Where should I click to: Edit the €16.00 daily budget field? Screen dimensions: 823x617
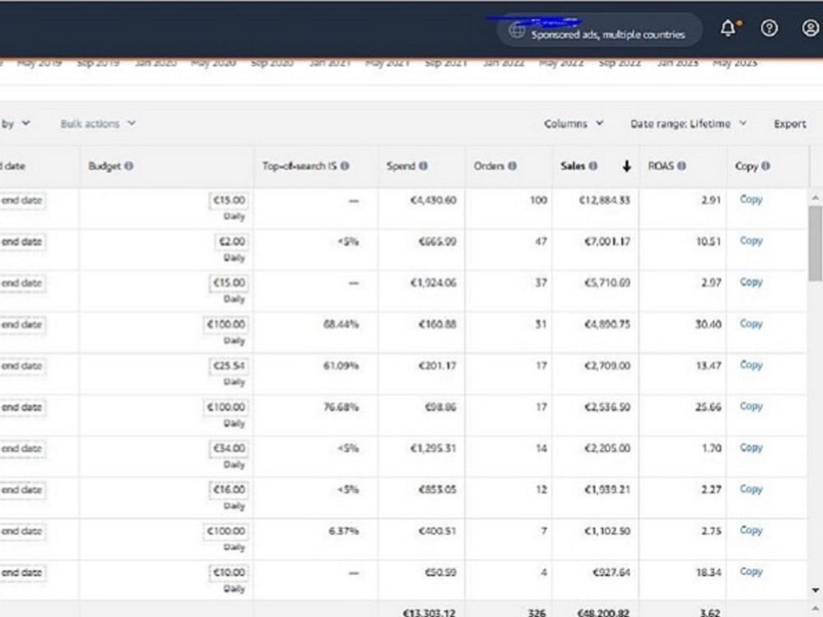(229, 489)
